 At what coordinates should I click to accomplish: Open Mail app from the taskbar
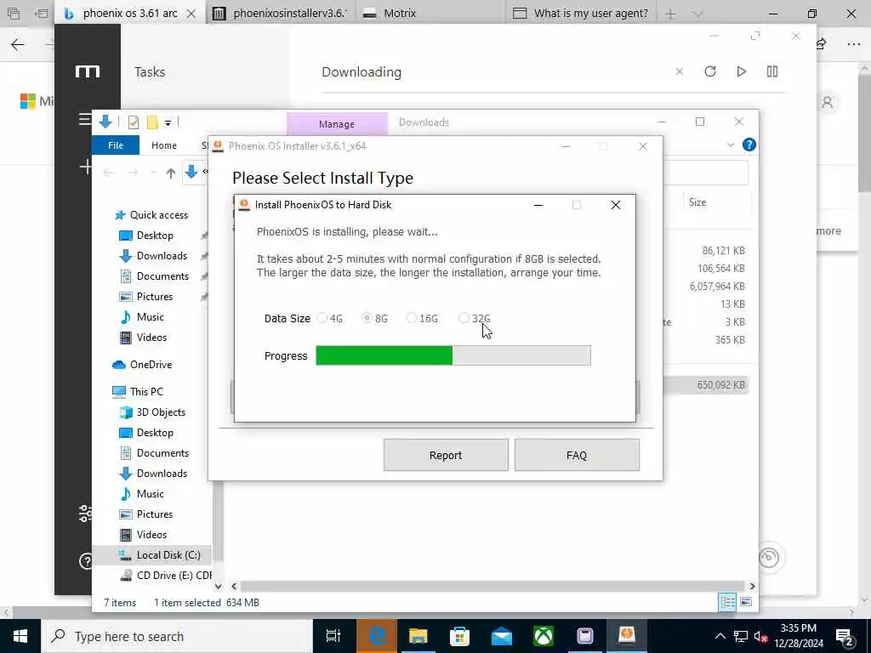point(502,636)
